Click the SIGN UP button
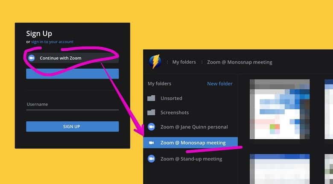 (72, 127)
